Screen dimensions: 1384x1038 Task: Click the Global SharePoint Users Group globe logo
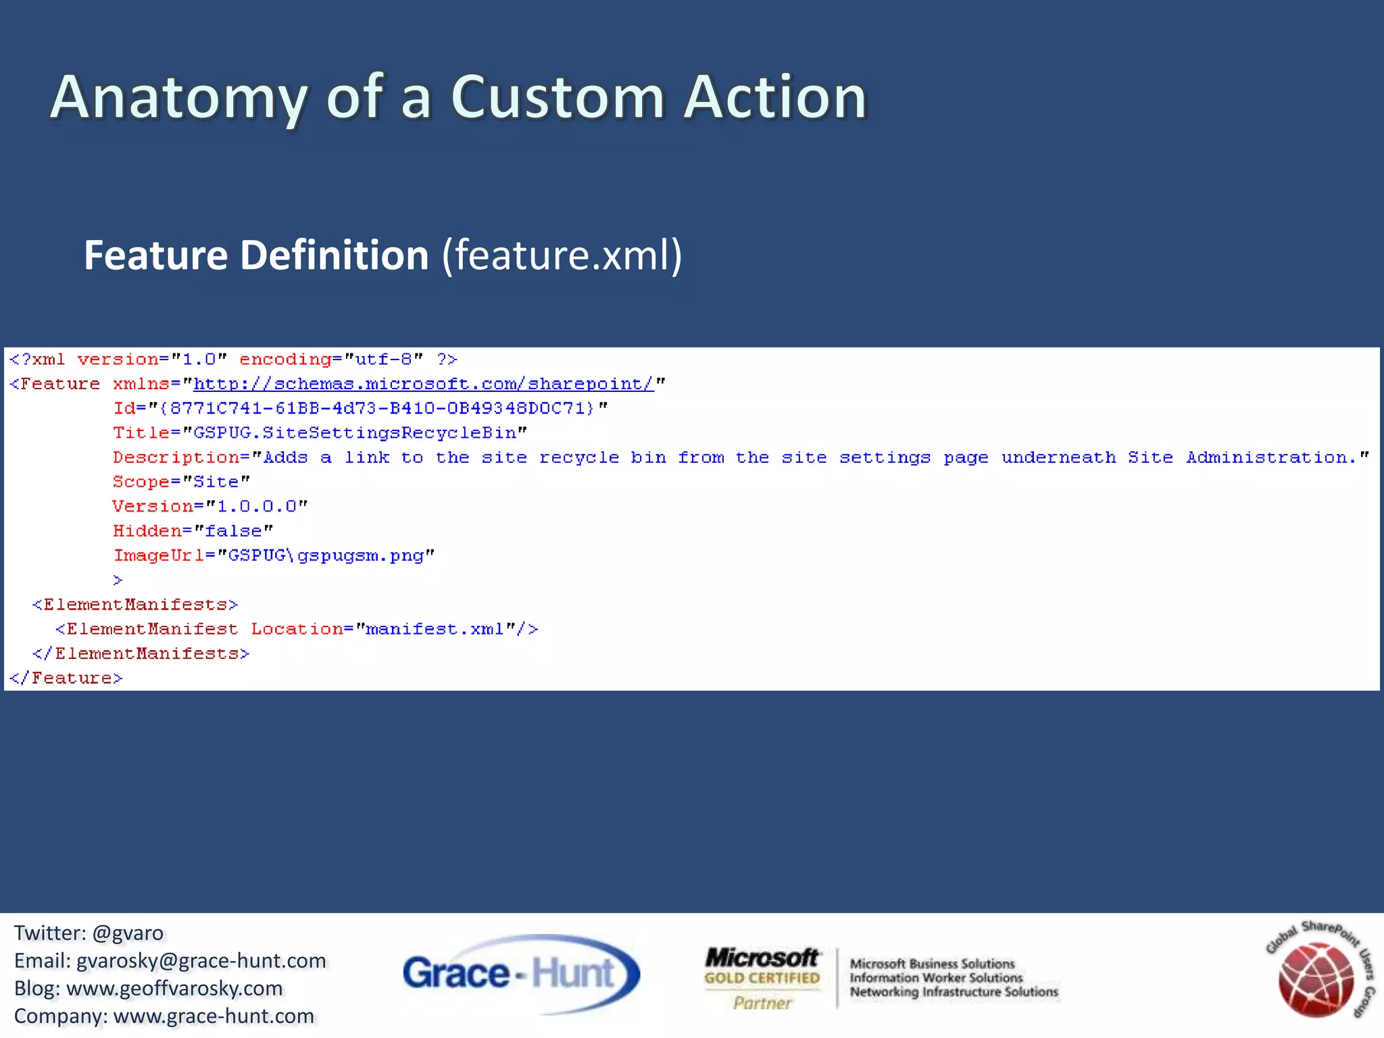pos(1320,970)
